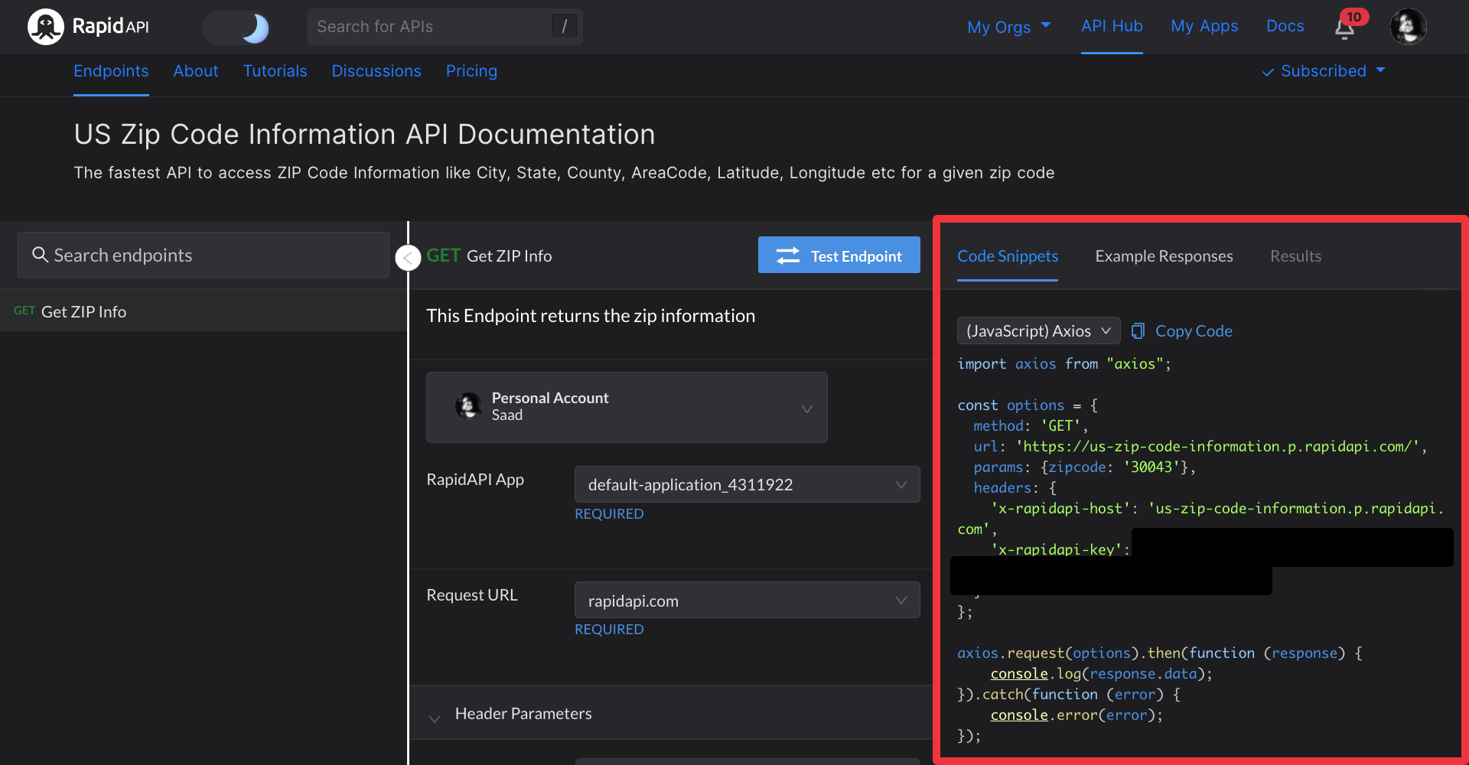
Task: Switch to the About tab
Action: point(196,71)
